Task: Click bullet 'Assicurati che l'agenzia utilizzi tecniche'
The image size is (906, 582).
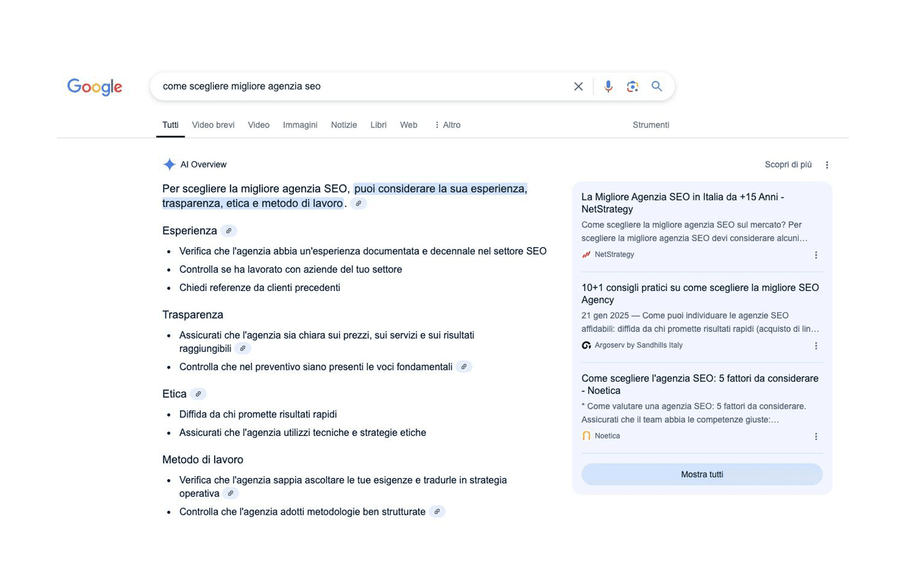Action: pos(303,433)
